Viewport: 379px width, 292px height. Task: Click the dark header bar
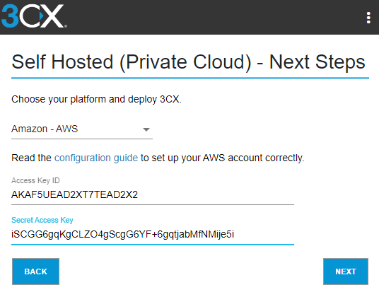point(189,17)
